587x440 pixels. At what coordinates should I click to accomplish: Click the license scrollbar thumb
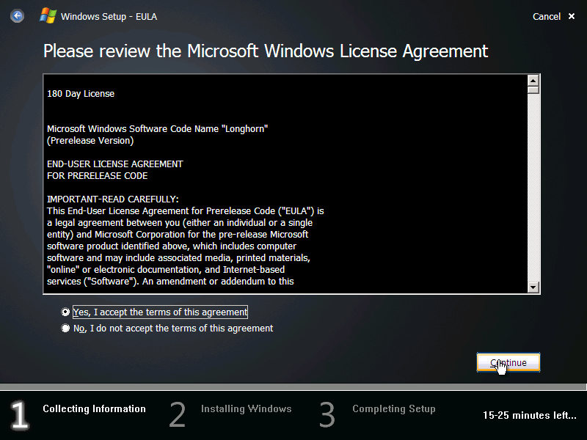coord(533,89)
